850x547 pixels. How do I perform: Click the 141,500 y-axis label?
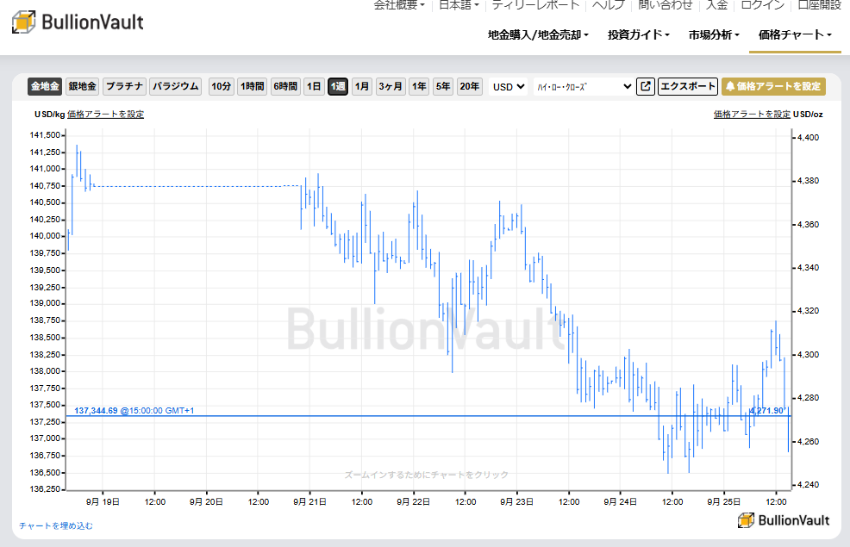point(45,135)
